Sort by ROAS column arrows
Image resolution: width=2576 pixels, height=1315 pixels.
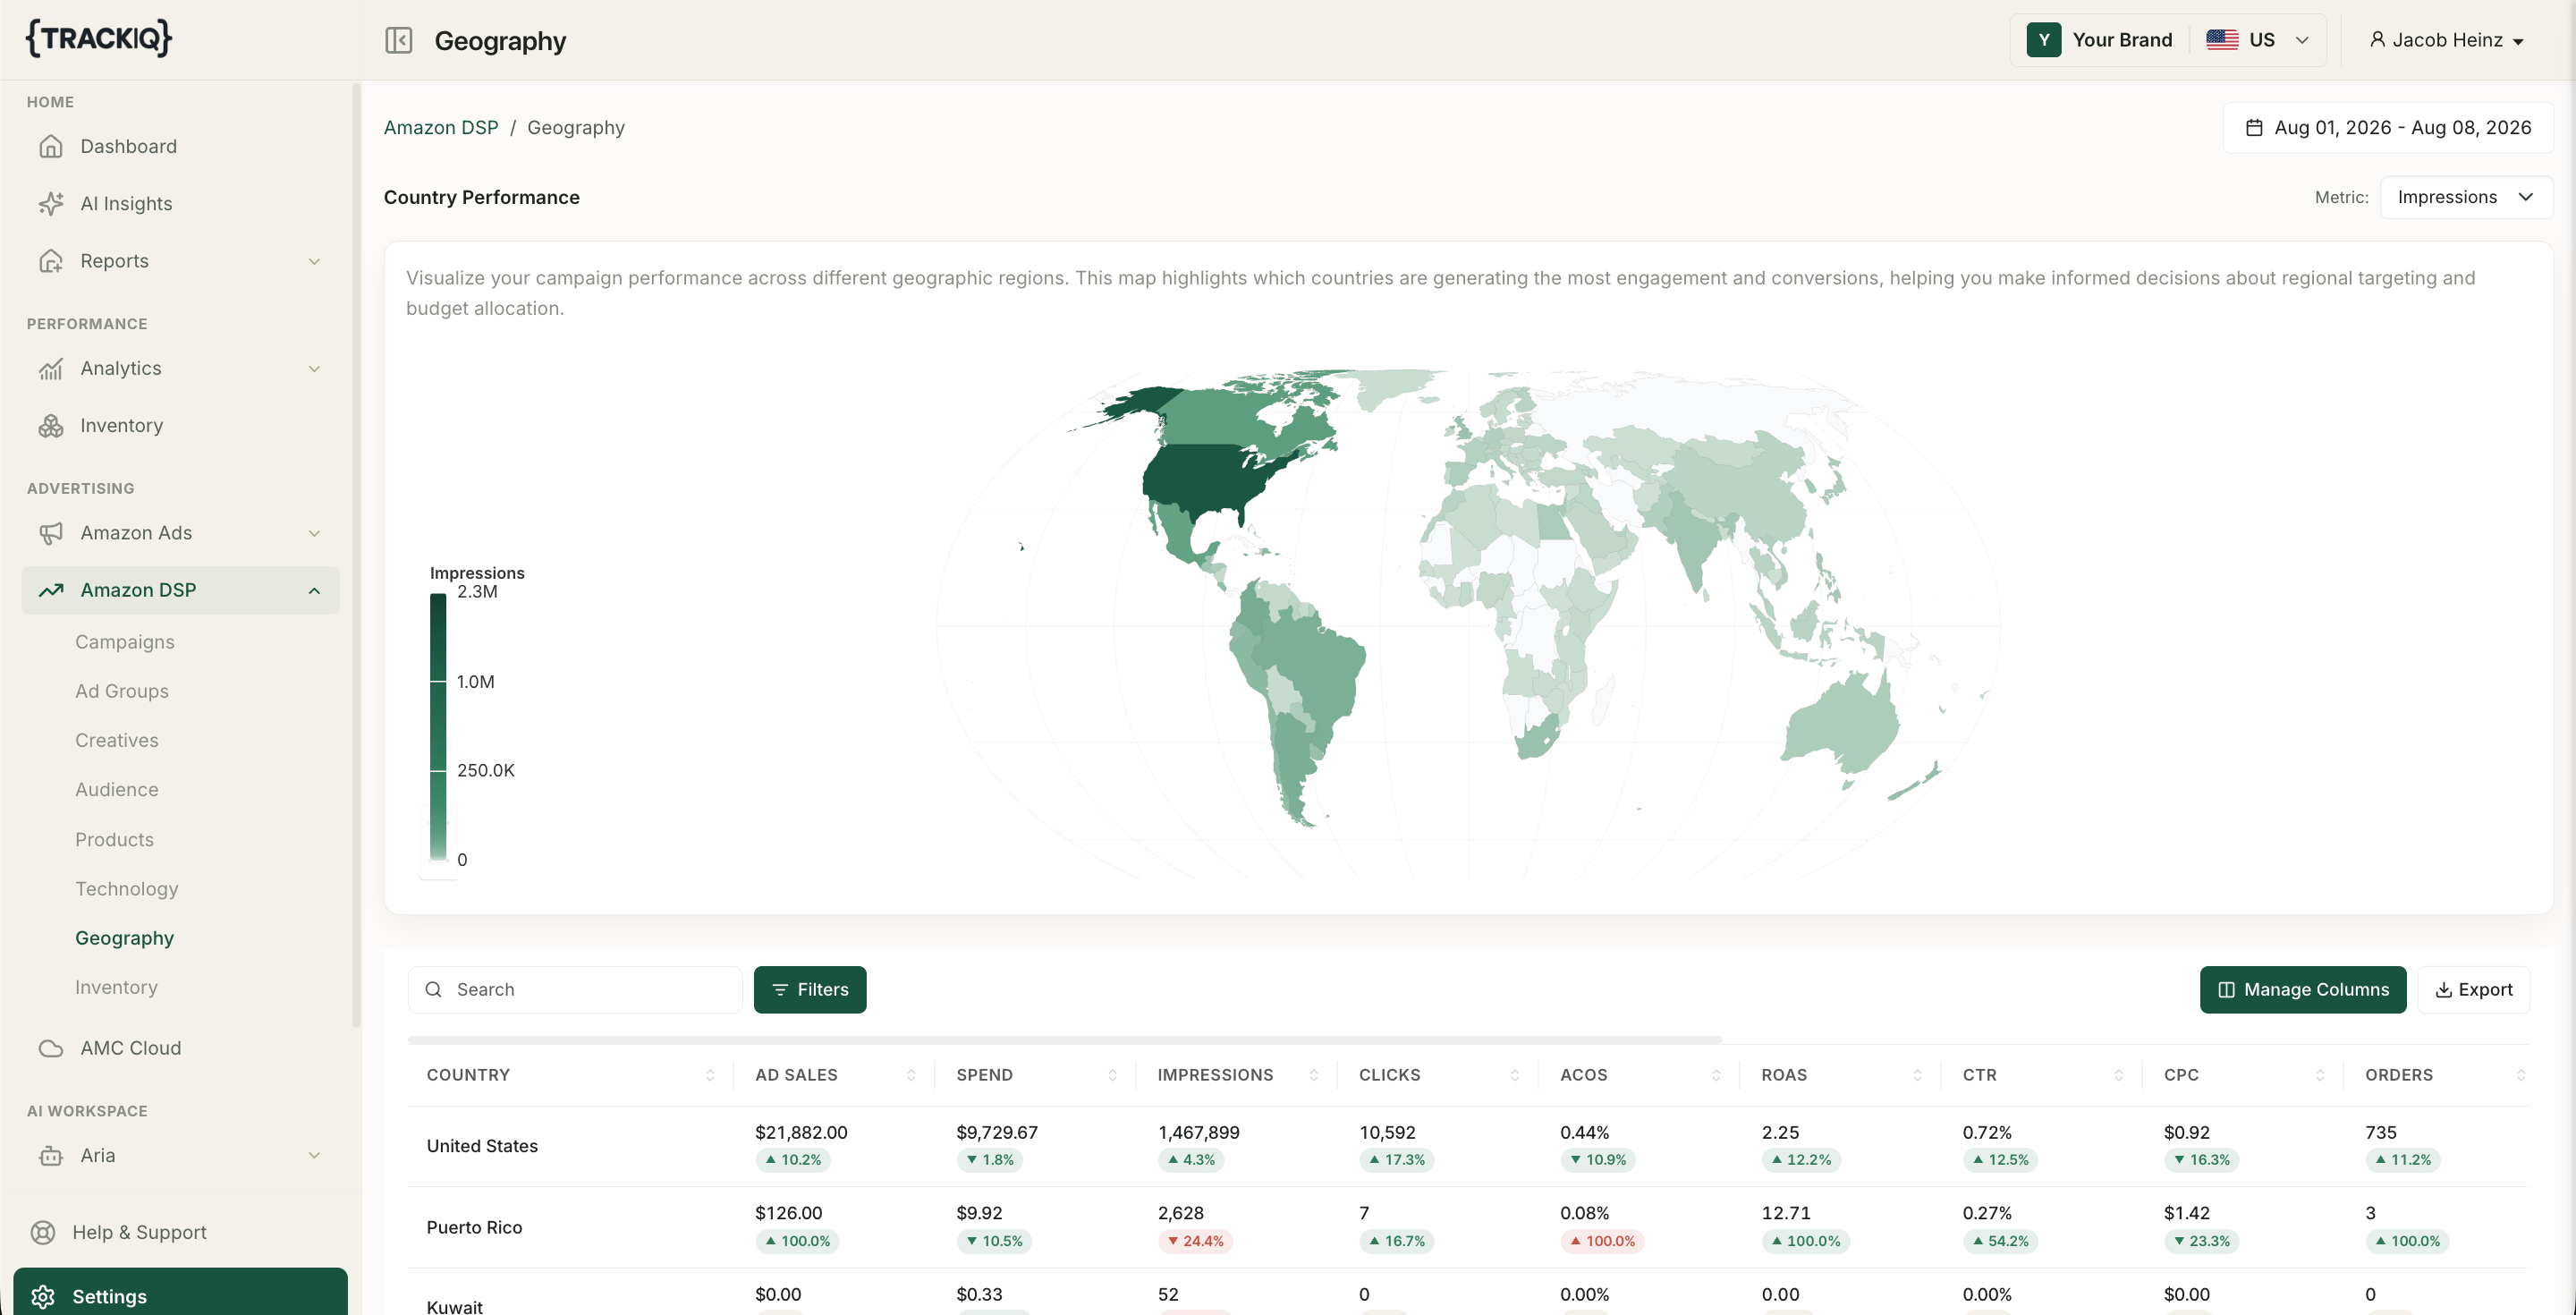click(x=1917, y=1075)
